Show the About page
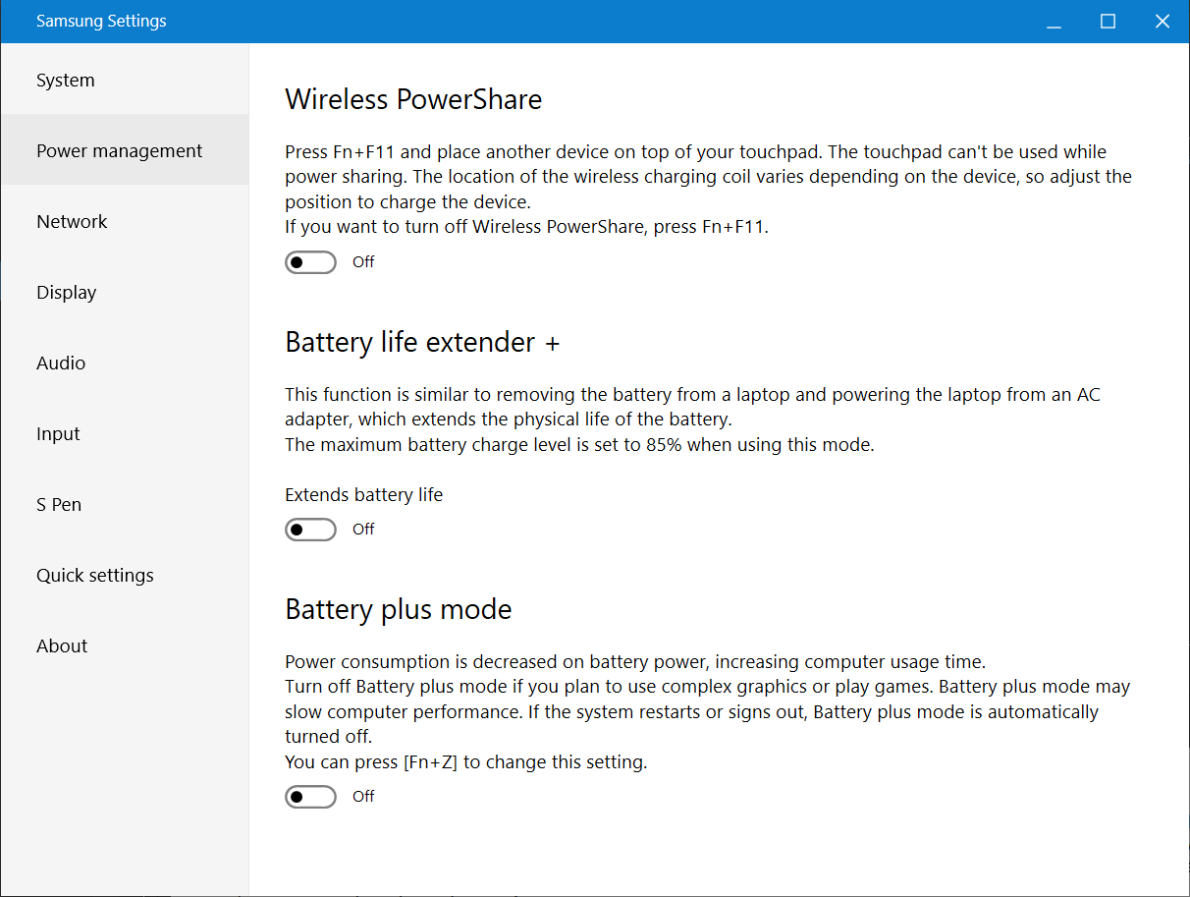Image resolution: width=1190 pixels, height=897 pixels. 124,645
